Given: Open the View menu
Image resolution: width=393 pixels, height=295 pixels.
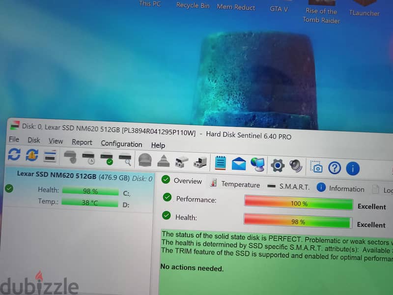Looking at the screenshot, I should coord(56,141).
